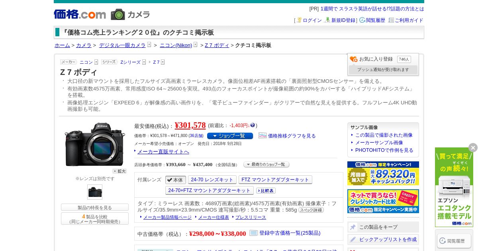478x251 pixels.
Task: Expand the dropdown arrow next to デジタル一眼カメラ
Action: [x=149, y=45]
